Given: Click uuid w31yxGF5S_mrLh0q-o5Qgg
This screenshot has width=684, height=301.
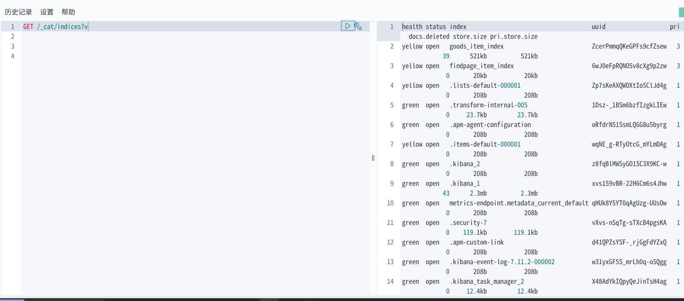Looking at the screenshot, I should point(629,262).
